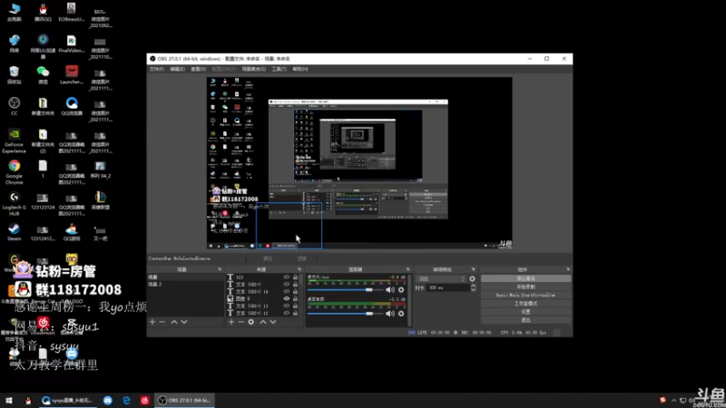Screen dimensions: 726x408
Task: Pop out the Sources dock
Action: click(299, 269)
